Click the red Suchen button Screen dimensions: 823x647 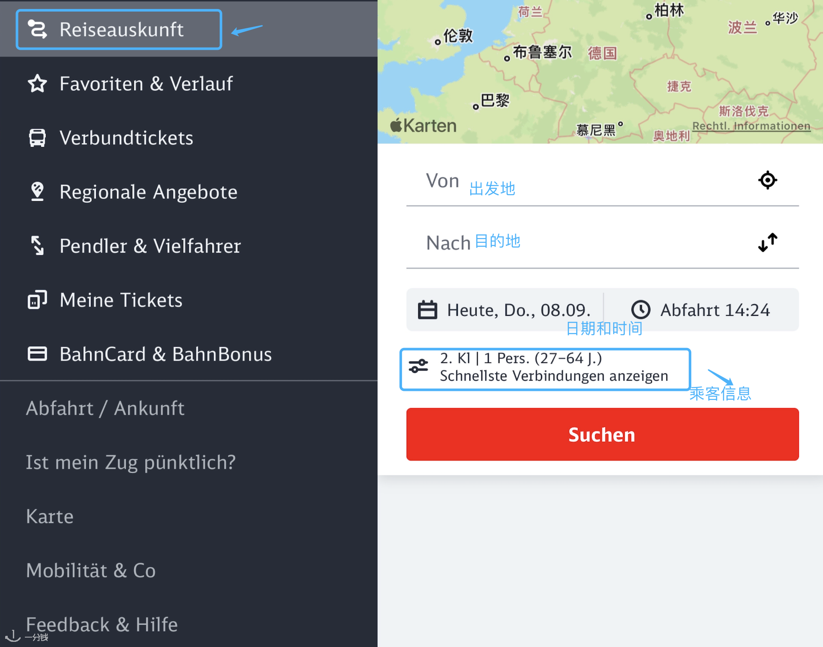pyautogui.click(x=602, y=434)
